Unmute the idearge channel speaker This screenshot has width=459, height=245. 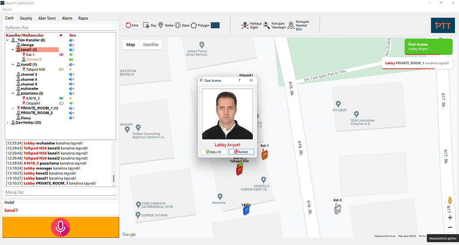[72, 45]
